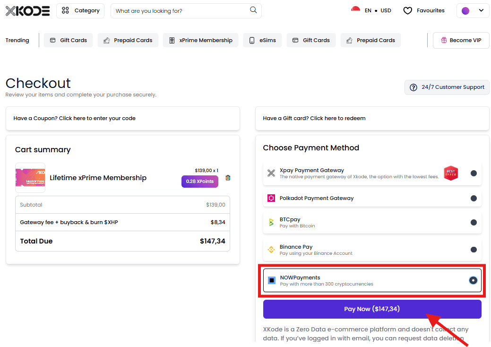The image size is (491, 347).
Task: Select Polkadot Payment Gateway radio button
Action: tap(474, 198)
